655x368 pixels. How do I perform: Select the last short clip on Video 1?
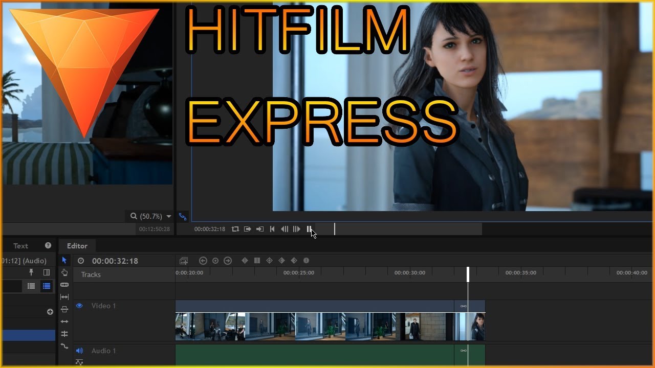470,320
